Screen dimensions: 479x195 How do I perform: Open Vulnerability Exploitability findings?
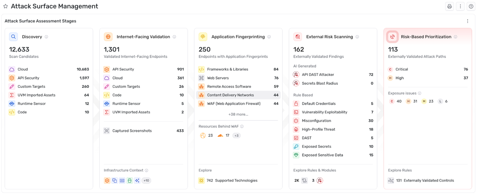coord(333,112)
